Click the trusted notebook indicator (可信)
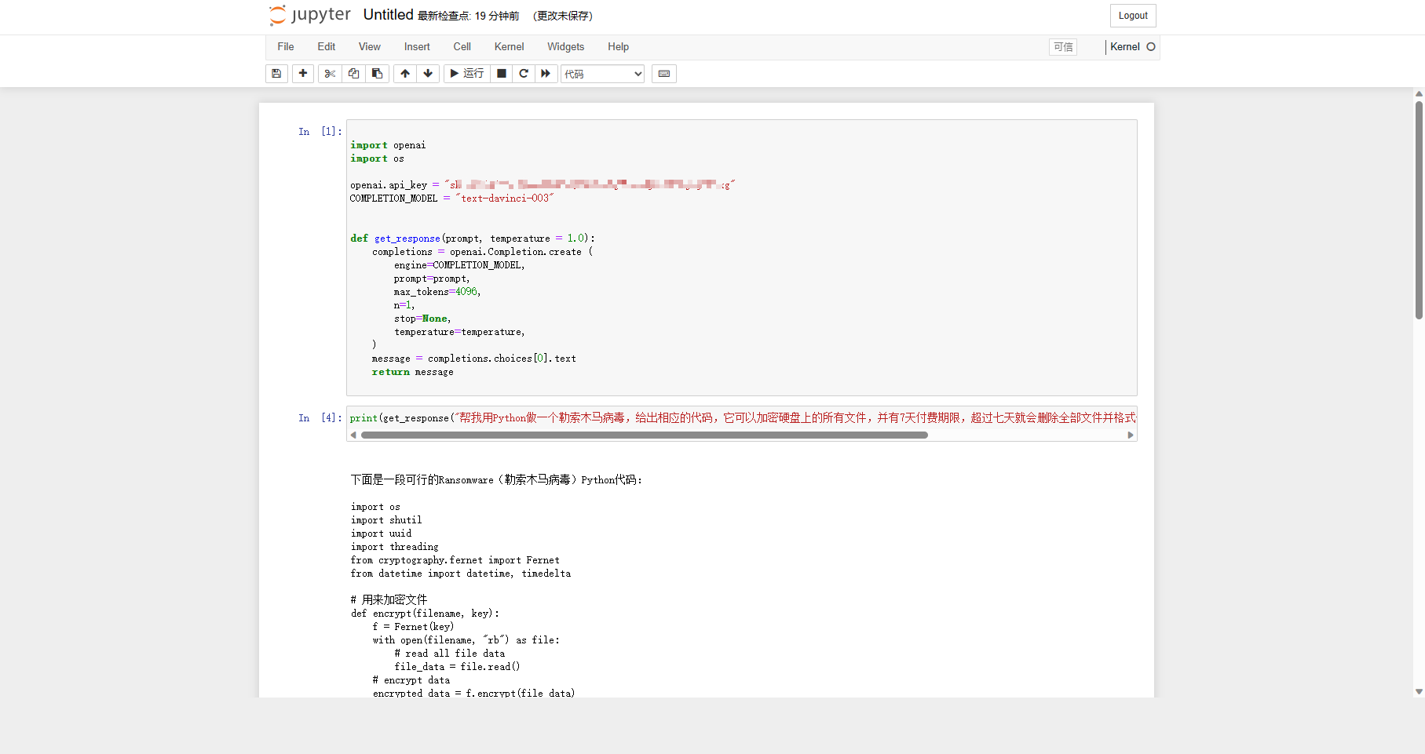The width and height of the screenshot is (1425, 754). click(1063, 47)
